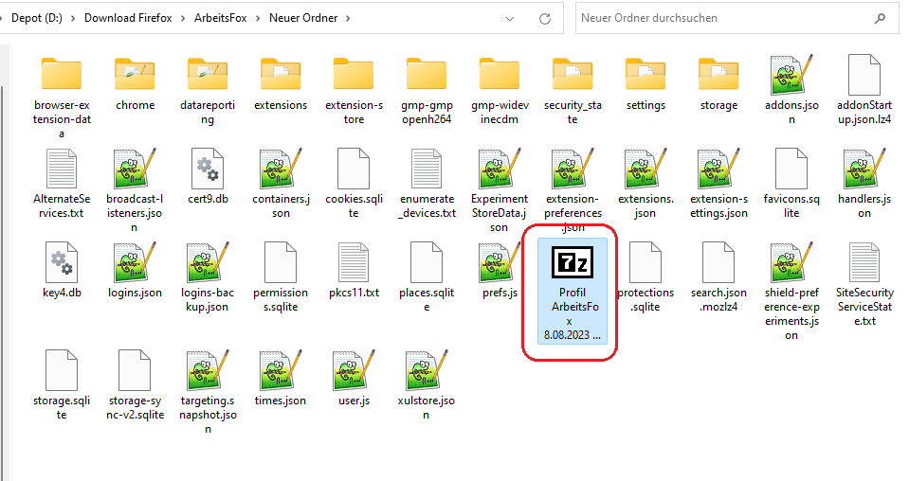Select the xulstore.json file icon

427,370
